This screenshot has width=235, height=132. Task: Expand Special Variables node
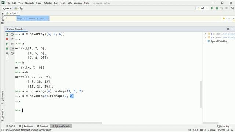(x=205, y=41)
